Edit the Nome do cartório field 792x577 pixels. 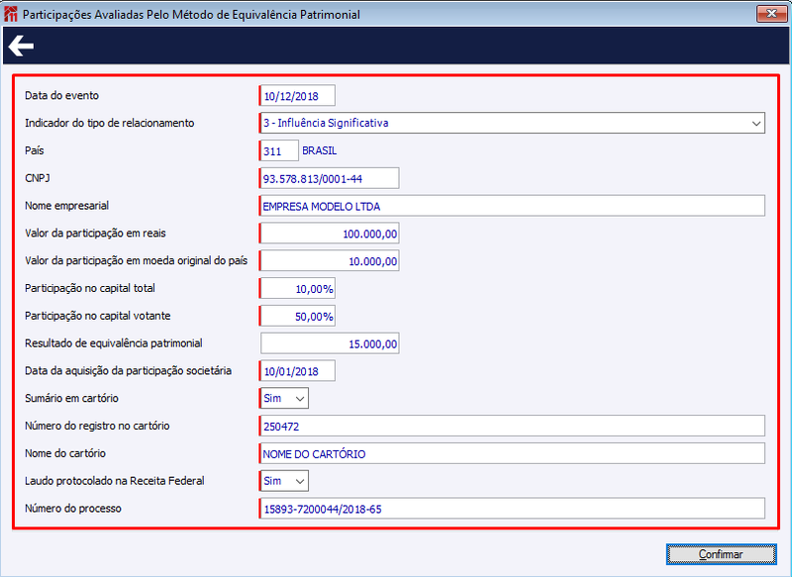512,453
